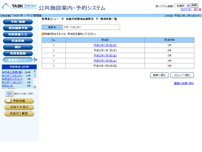Image resolution: width=202 pixels, height=152 pixels.
Task: Click the 予約申込:307件 header
Action: coord(19,67)
